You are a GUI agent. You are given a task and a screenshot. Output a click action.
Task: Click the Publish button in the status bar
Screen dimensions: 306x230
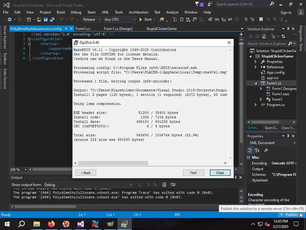pyautogui.click(x=289, y=214)
